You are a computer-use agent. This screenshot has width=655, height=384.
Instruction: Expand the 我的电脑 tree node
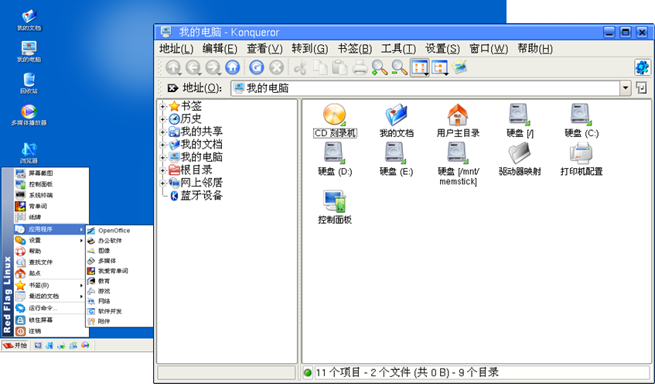[163, 158]
